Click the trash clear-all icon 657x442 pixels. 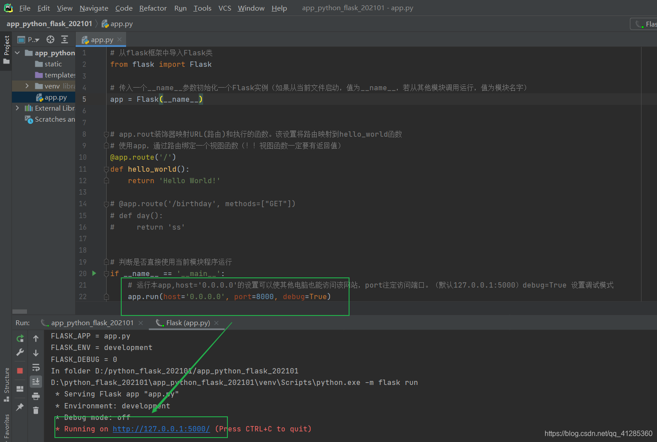(x=36, y=410)
